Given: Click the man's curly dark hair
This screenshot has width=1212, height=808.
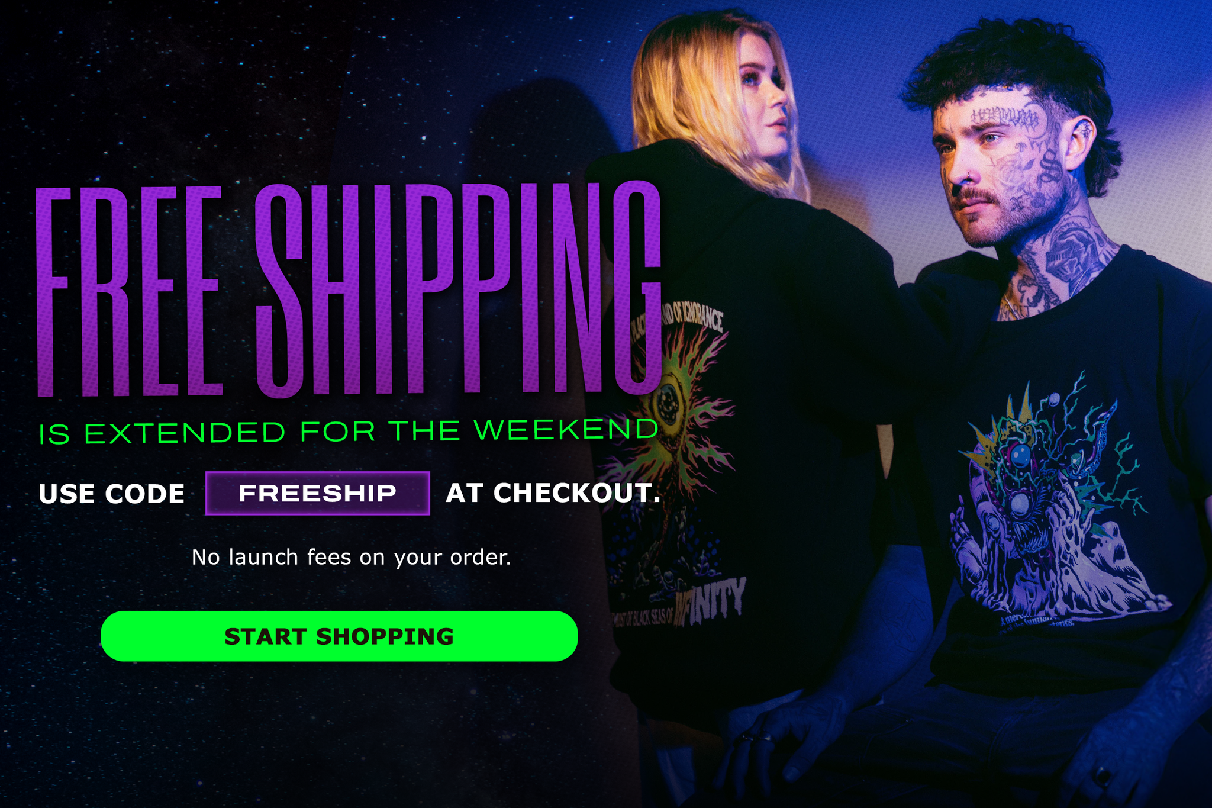Looking at the screenshot, I should coord(1006,65).
